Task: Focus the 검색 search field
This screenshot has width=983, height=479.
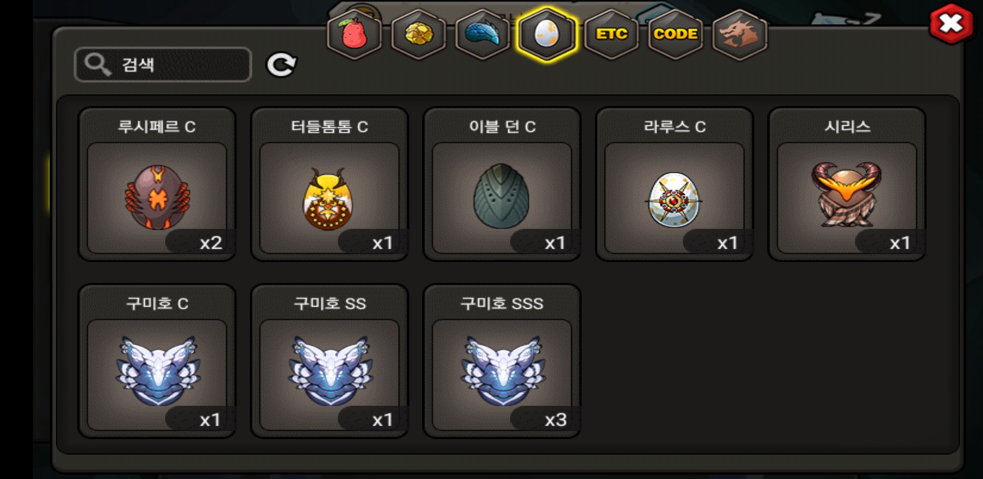Action: click(x=163, y=65)
